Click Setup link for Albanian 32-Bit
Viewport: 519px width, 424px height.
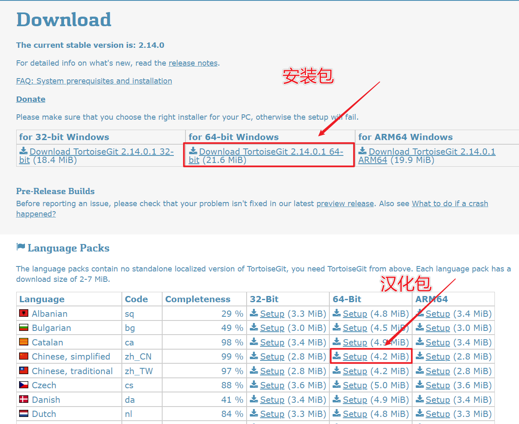[272, 314]
